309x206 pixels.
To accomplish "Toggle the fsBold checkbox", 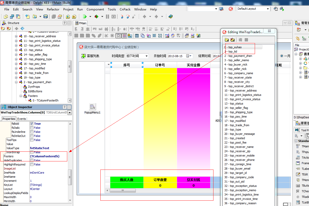I will [32, 124].
